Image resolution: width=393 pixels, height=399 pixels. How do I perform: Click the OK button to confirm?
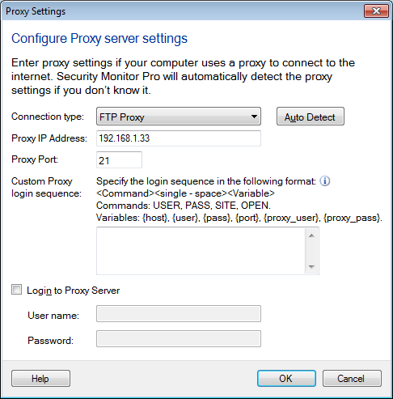point(286,378)
